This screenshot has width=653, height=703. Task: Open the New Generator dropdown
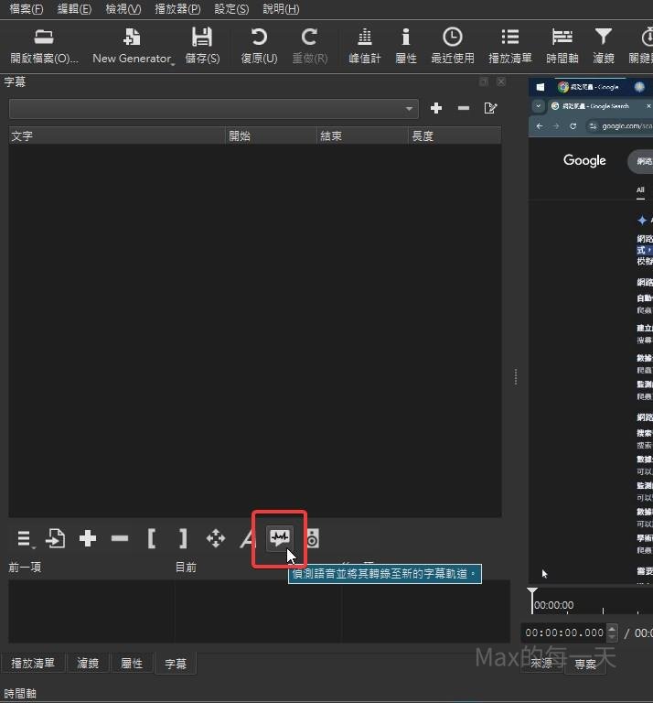tap(133, 46)
